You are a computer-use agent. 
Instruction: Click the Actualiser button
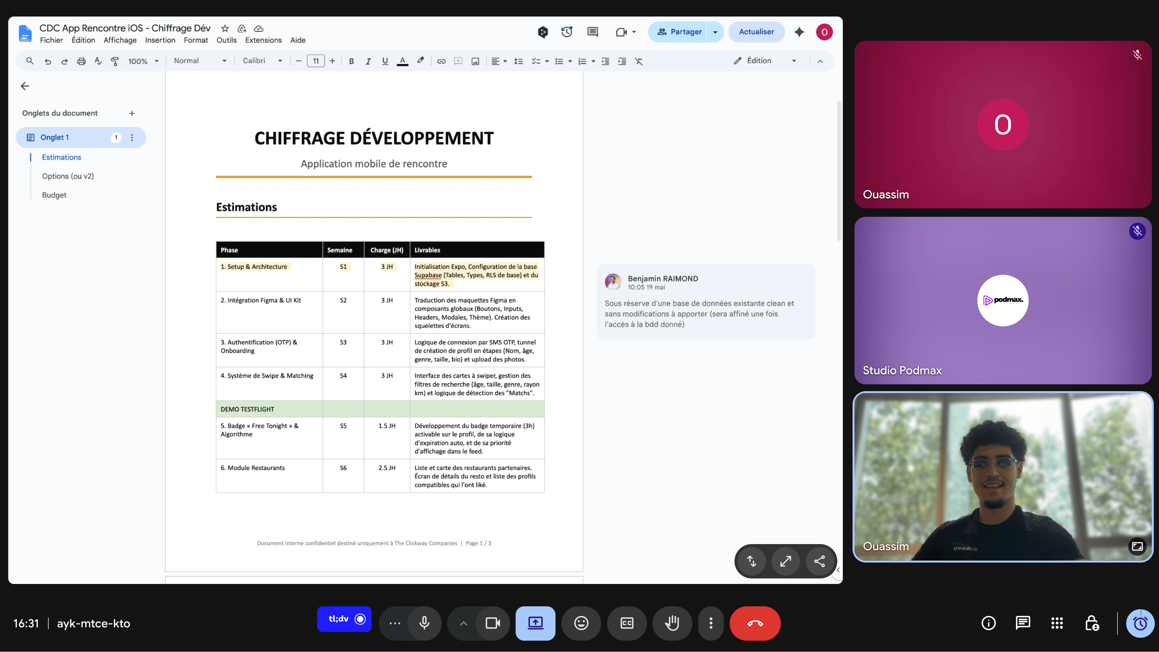point(756,32)
